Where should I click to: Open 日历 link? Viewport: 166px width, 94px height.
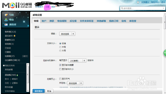click(x=7, y=83)
